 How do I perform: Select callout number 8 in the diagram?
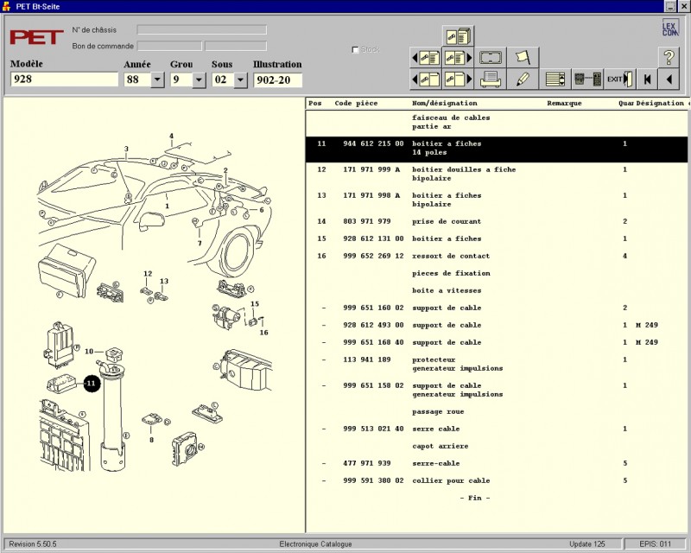pyautogui.click(x=152, y=440)
